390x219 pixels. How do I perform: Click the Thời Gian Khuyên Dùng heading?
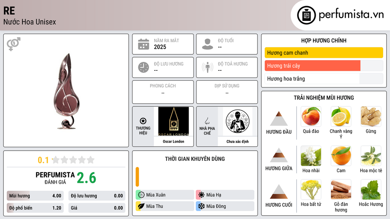click(195, 159)
